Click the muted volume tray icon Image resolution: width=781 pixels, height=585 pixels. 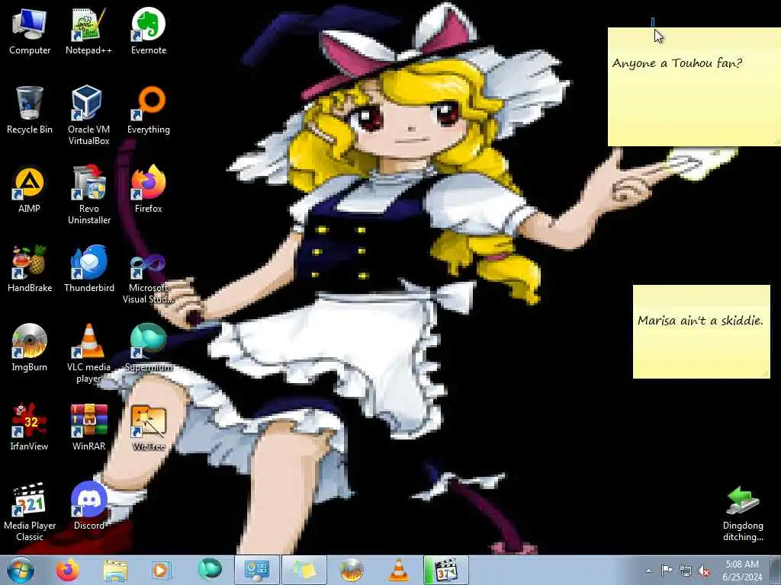(704, 571)
